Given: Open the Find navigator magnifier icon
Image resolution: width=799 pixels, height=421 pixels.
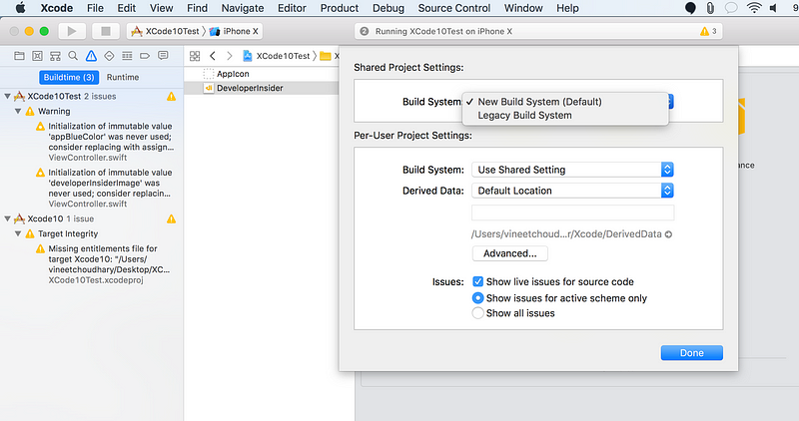Looking at the screenshot, I should [x=73, y=56].
